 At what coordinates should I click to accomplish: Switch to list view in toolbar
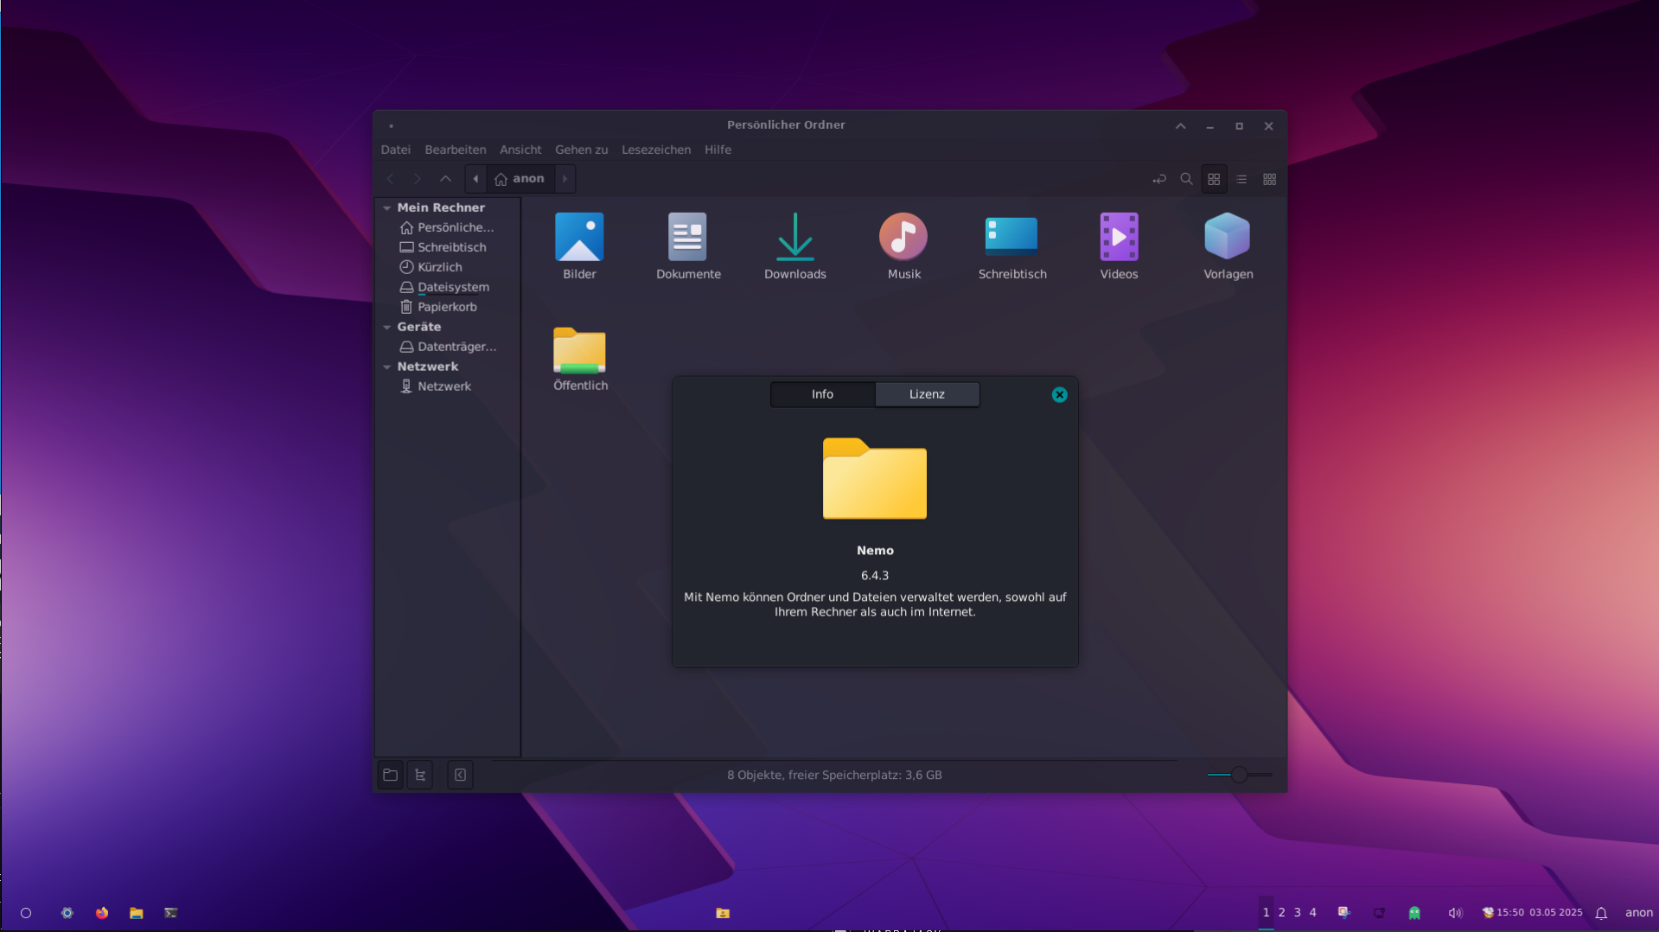1241,179
